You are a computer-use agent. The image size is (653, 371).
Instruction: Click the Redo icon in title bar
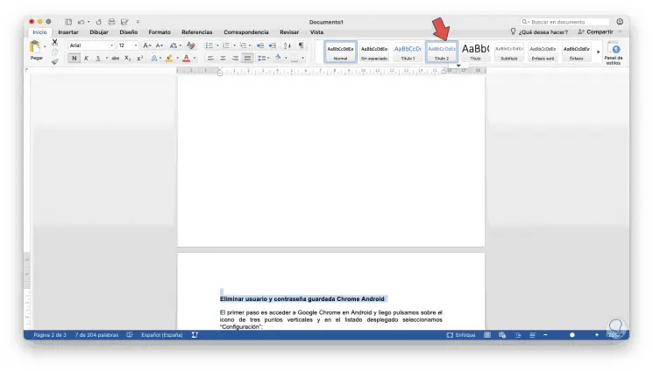coord(98,22)
